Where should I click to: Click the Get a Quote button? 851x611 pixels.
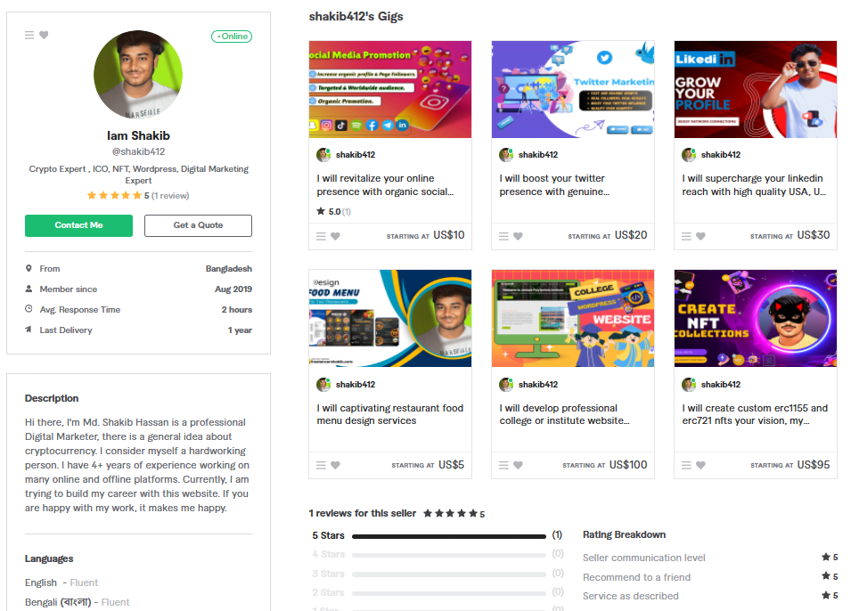[198, 225]
